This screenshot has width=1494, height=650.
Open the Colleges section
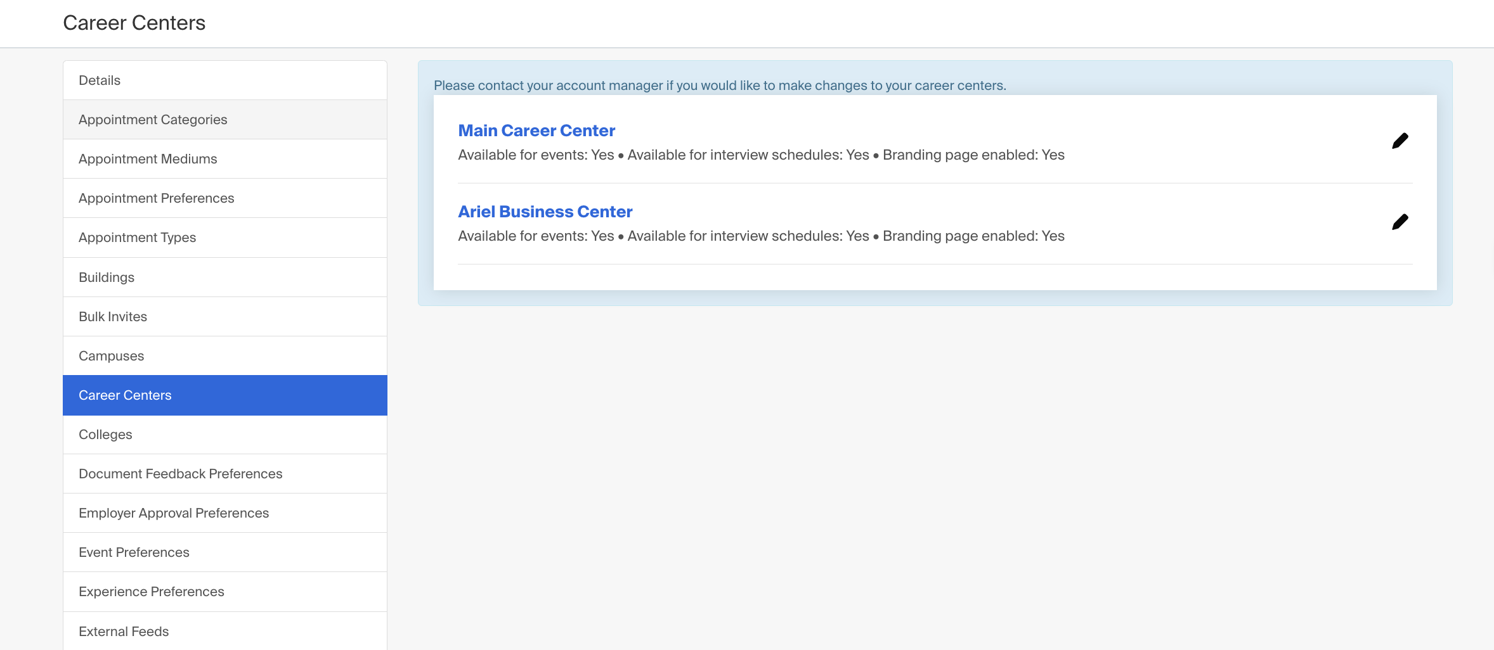(x=105, y=434)
